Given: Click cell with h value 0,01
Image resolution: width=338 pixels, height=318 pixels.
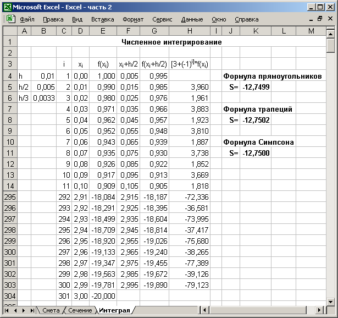Looking at the screenshot, I should pos(44,76).
